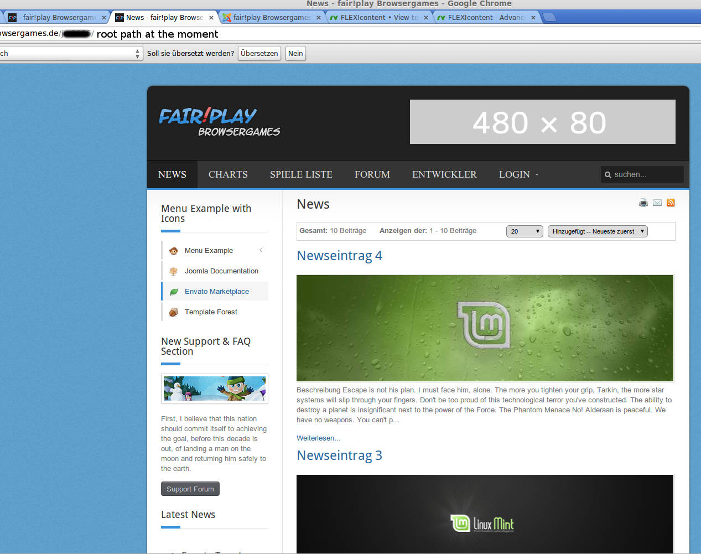701x554 pixels.
Task: Click the Menu Example with Icons heading
Action: 206,214
